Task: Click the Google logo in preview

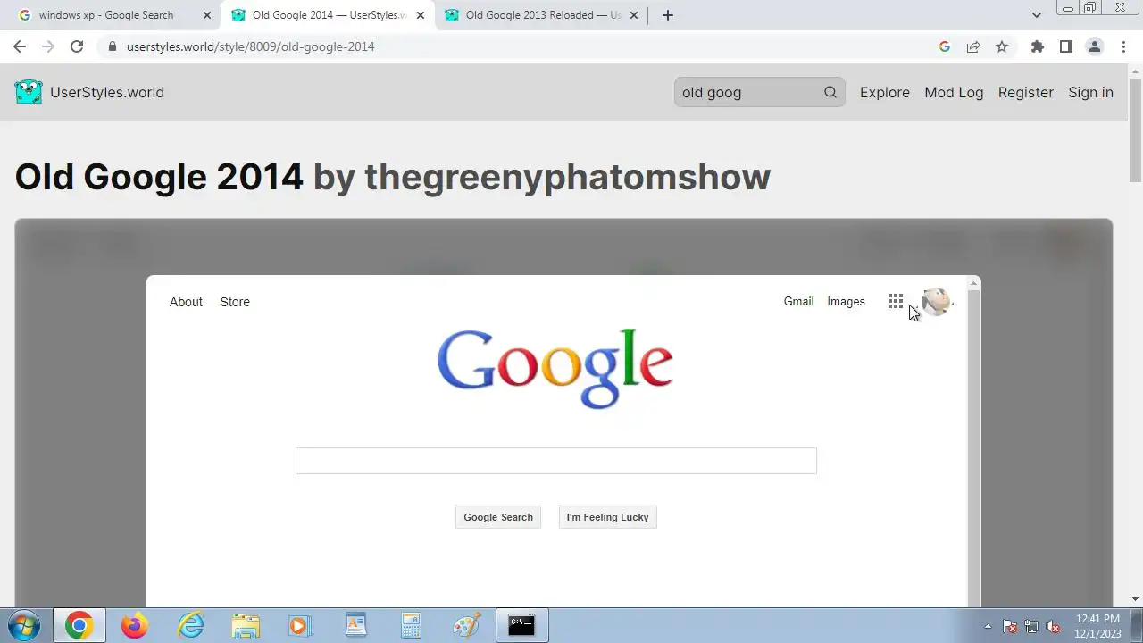Action: pos(555,369)
